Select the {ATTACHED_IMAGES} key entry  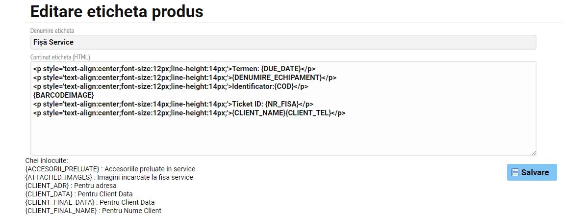[x=109, y=177]
